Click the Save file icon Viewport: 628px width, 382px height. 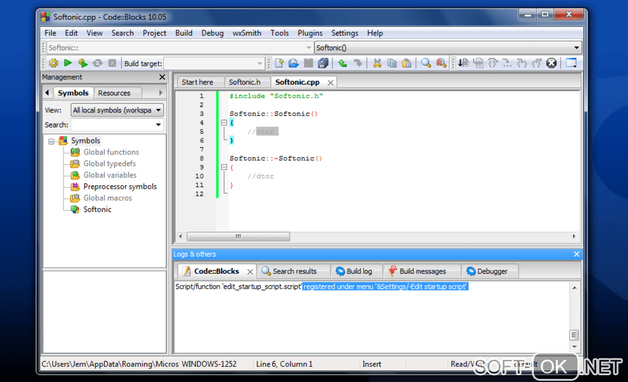(308, 63)
